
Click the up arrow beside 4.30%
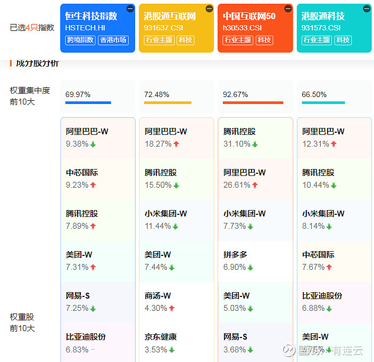pyautogui.click(x=172, y=308)
